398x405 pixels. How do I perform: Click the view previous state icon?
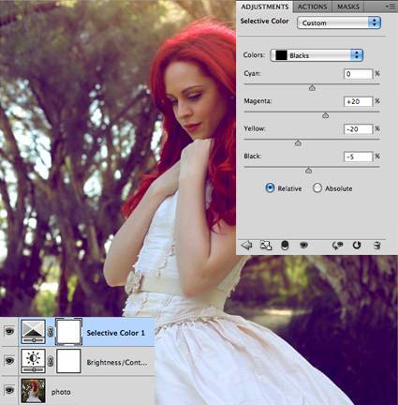[x=337, y=246]
